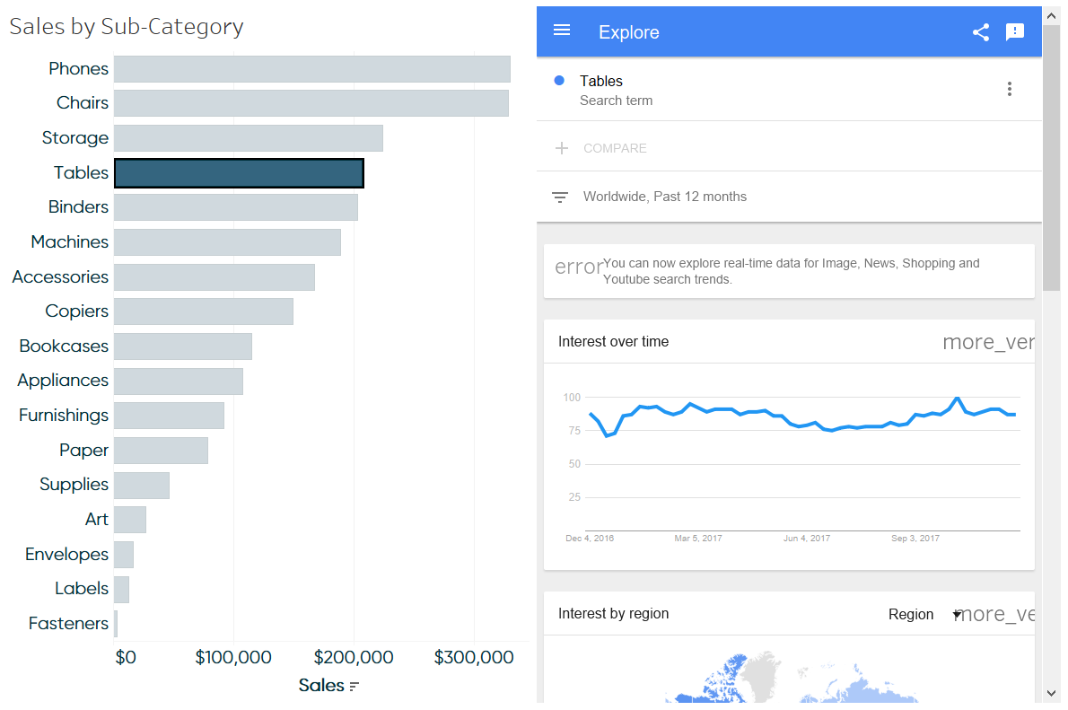Viewport: 1068px width, 710px height.
Task: Click more options on Interest over time
Action: (987, 342)
